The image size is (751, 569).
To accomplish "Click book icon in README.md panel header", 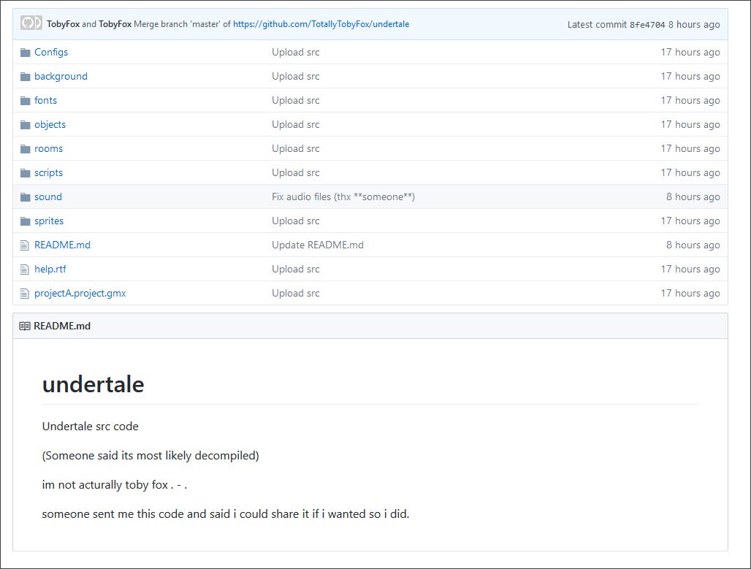I will (x=24, y=326).
